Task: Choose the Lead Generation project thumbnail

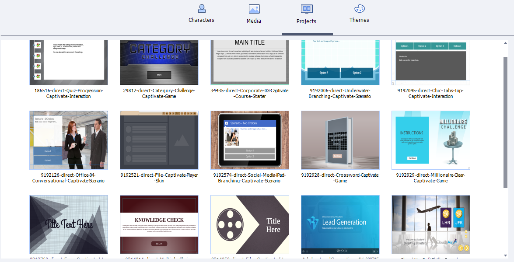Action: [340, 224]
